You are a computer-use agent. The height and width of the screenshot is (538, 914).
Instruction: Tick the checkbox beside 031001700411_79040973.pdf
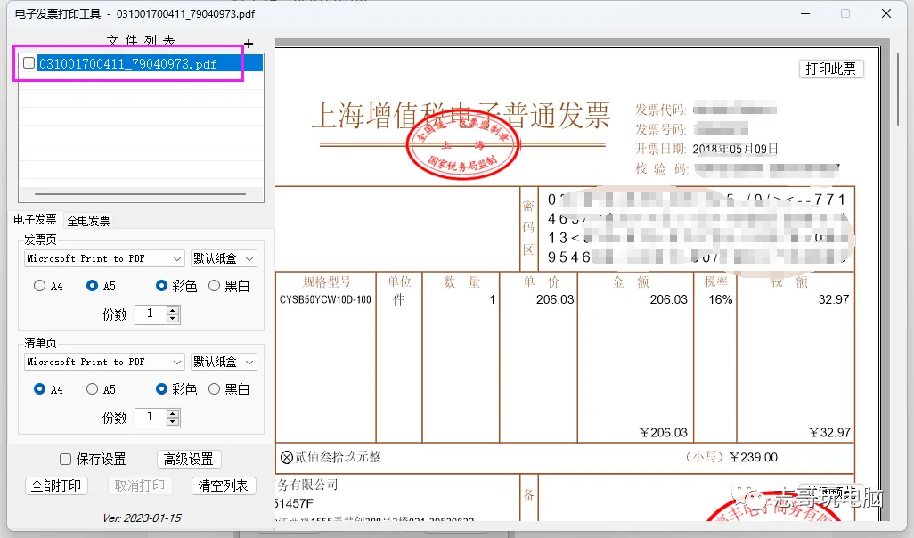29,63
